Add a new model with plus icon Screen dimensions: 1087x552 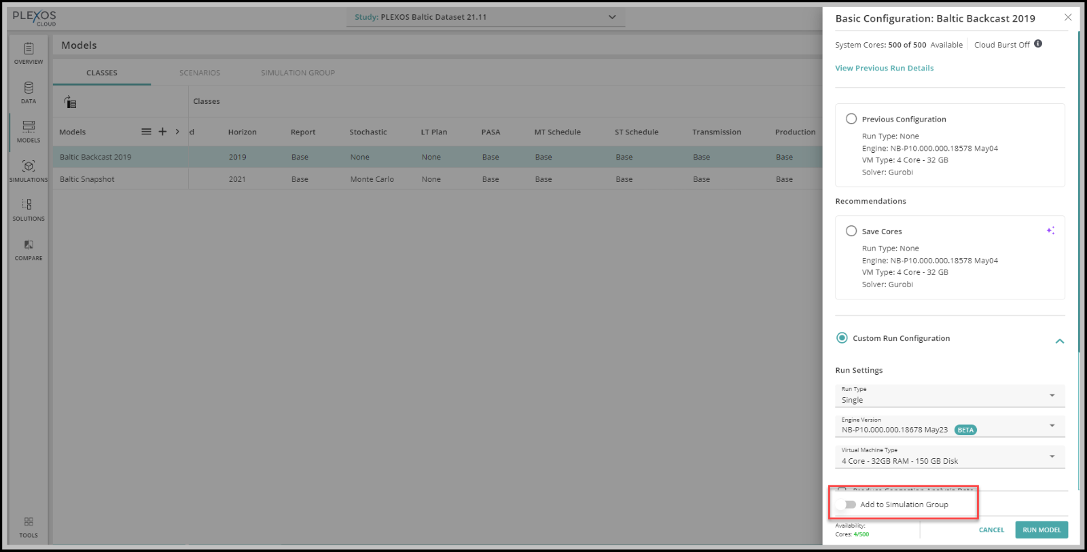pyautogui.click(x=162, y=132)
